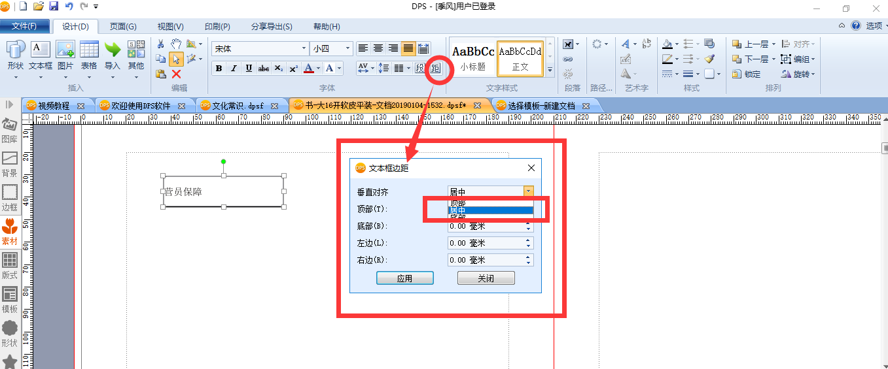Click the line color pen swatch
Image resolution: width=888 pixels, height=369 pixels.
pyautogui.click(x=667, y=59)
